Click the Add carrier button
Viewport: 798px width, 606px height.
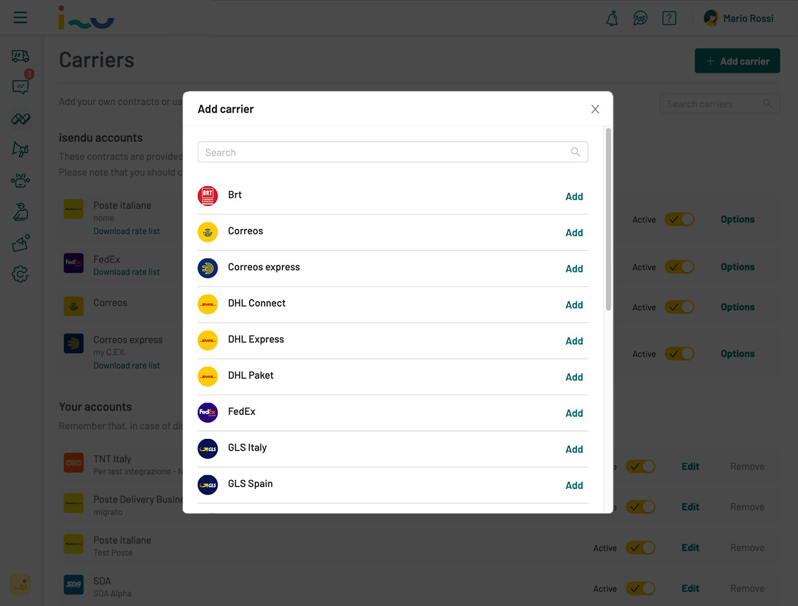pos(738,61)
